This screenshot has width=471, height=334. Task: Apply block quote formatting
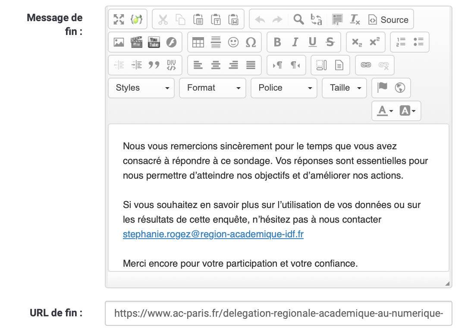tap(154, 65)
